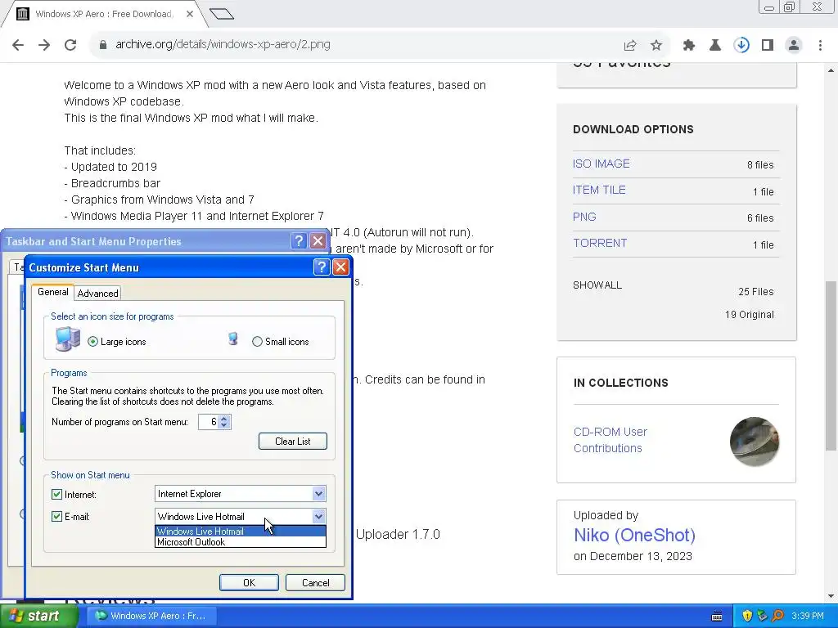Image resolution: width=838 pixels, height=628 pixels.
Task: Open the Downloads arrow icon
Action: 741,46
